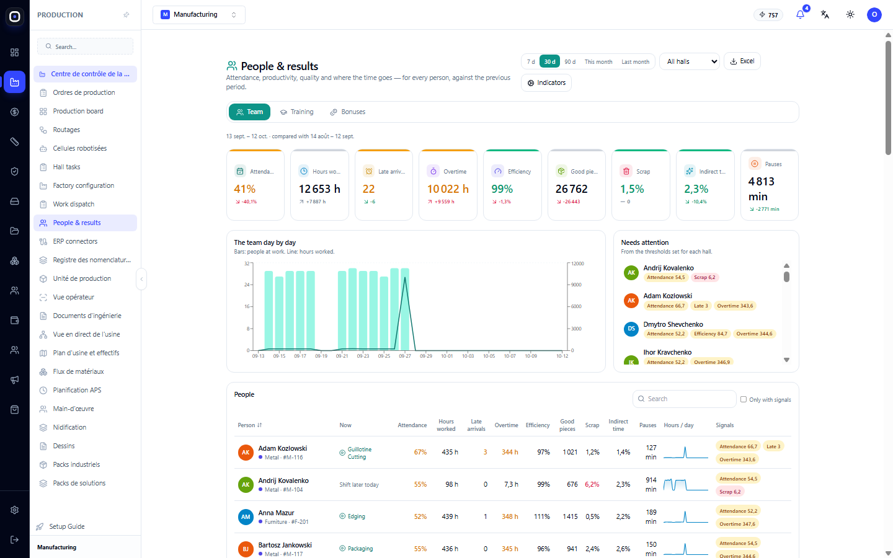Export data with the Excel button

[742, 61]
